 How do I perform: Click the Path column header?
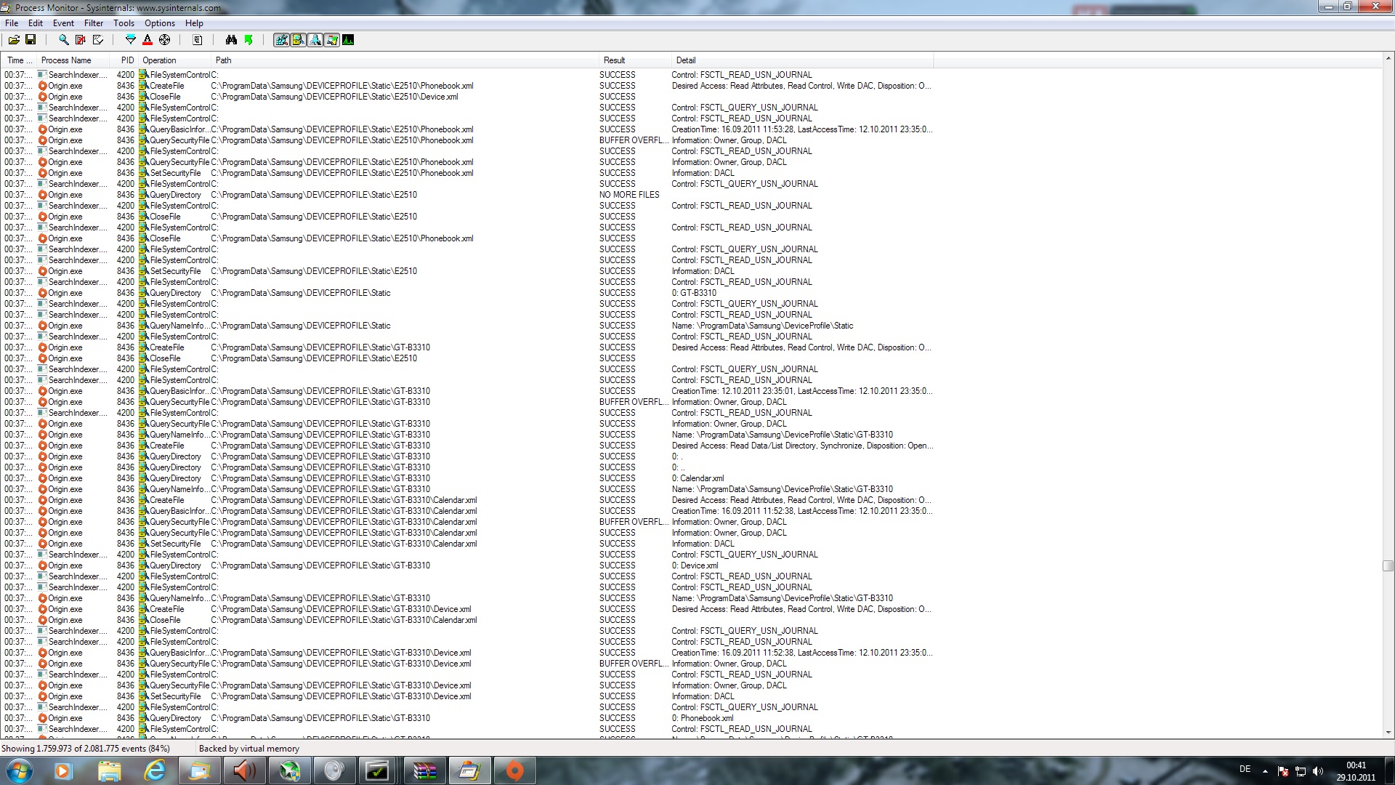tap(405, 60)
